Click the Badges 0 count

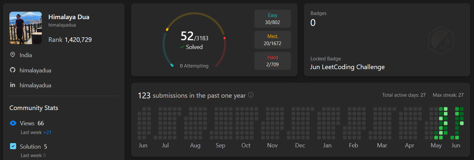(x=313, y=23)
